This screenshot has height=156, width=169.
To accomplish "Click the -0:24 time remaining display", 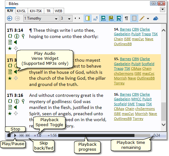I will pyautogui.click(x=156, y=135).
